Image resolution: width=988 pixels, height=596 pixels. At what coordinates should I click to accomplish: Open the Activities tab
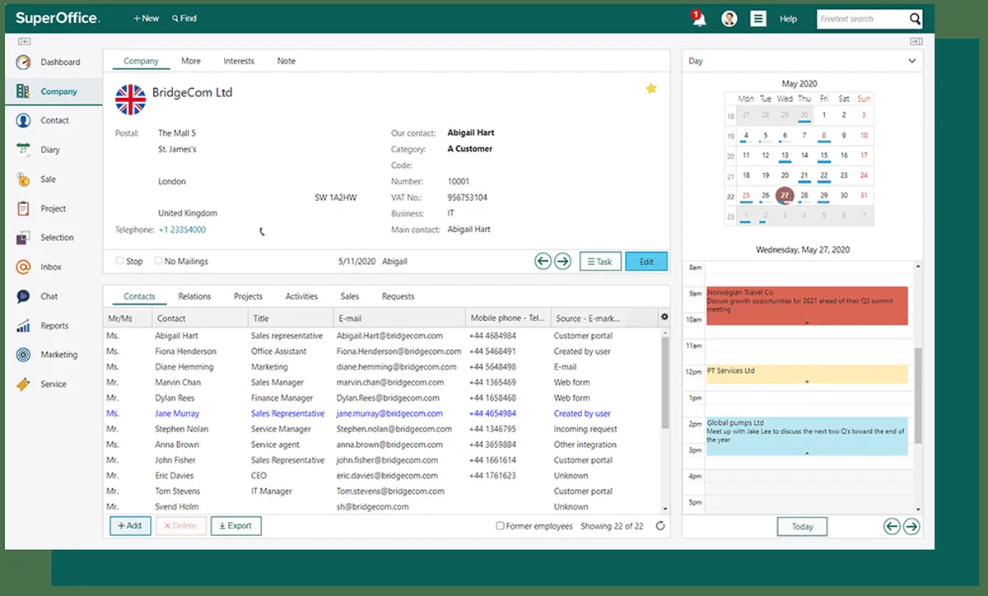pyautogui.click(x=301, y=296)
